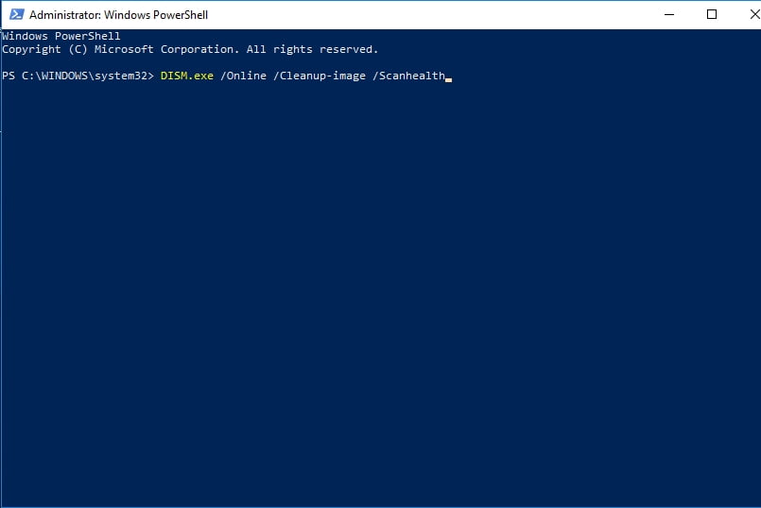Screen dimensions: 761x508
Task: Click the 'Copyright (C)' text
Action: (44, 49)
